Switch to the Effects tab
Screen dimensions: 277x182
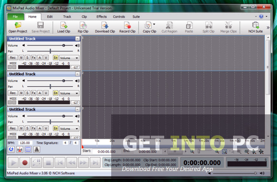tap(101, 17)
